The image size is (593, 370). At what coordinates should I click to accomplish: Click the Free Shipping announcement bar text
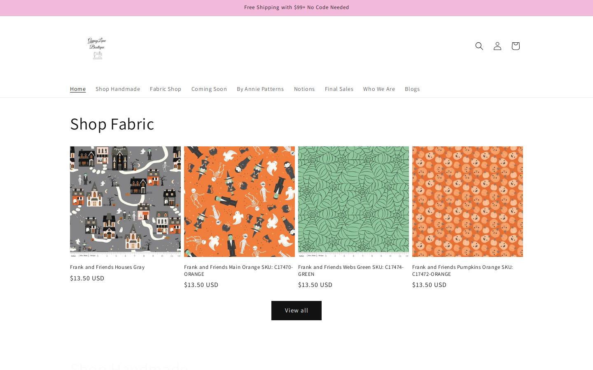(296, 7)
